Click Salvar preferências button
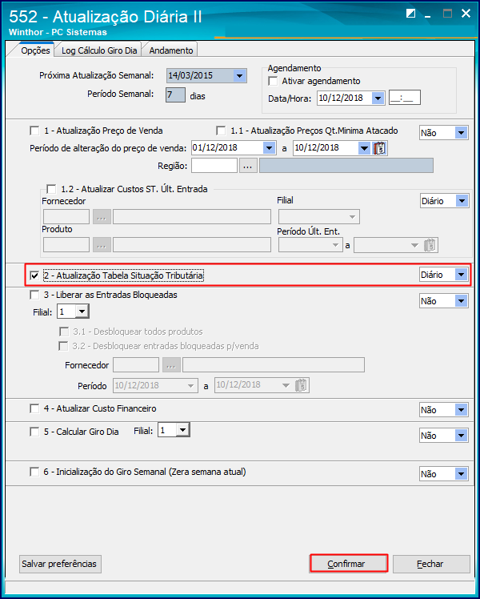Screen dimensions: 480x599 tap(60, 564)
